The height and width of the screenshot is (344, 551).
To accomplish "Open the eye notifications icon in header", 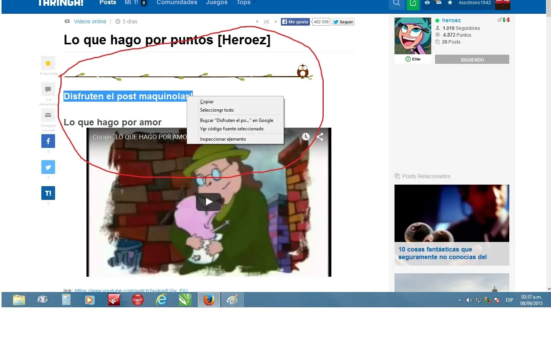I will [x=427, y=3].
